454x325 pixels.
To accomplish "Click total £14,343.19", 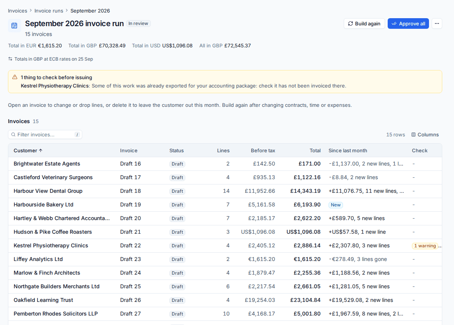I will click(x=305, y=191).
